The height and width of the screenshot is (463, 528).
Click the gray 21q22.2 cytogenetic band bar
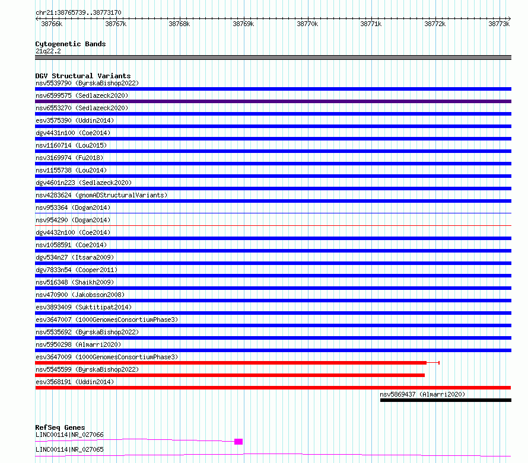point(273,58)
